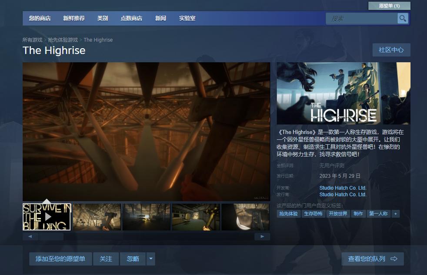Click The Highrise header capsule image
The image size is (427, 275).
coord(344,93)
